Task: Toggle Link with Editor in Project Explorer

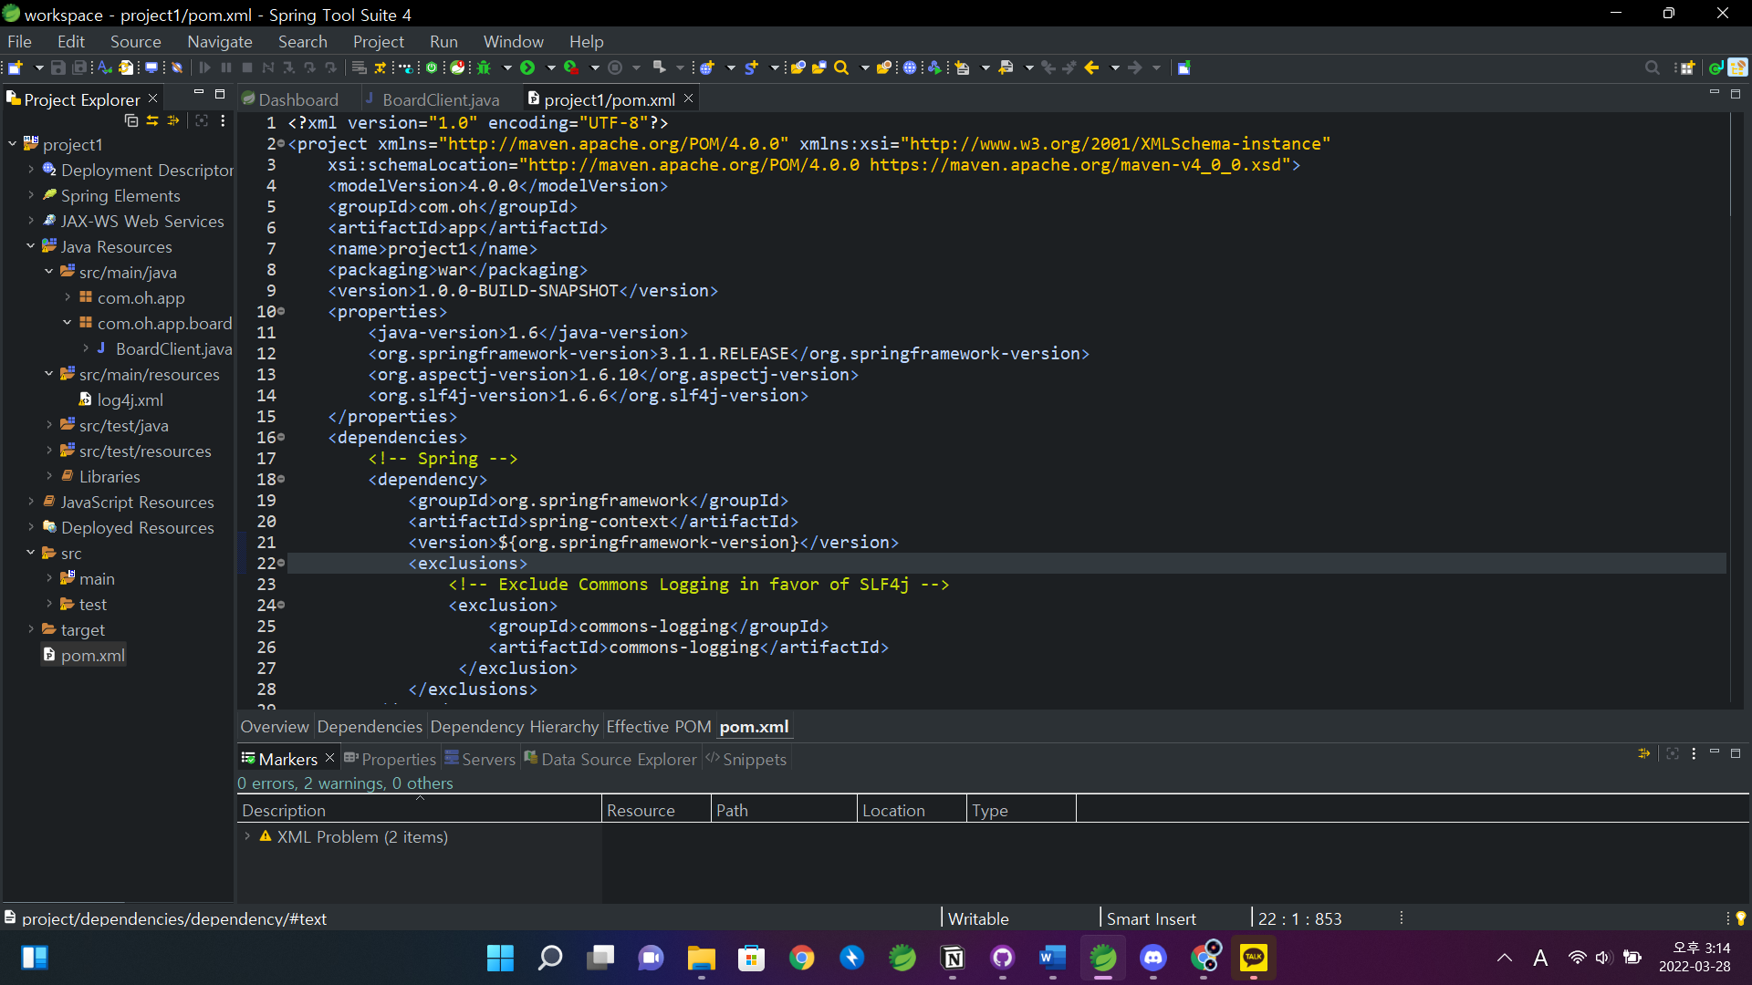Action: 152,120
